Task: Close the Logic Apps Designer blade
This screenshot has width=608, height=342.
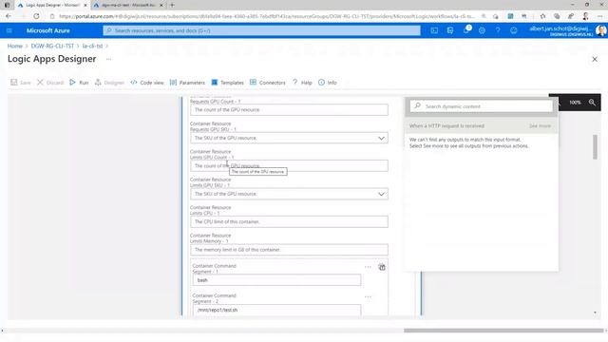Action: [595, 59]
